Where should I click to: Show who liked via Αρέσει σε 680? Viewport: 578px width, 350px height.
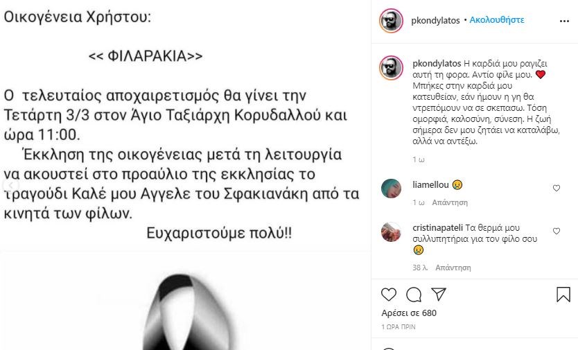click(x=409, y=313)
